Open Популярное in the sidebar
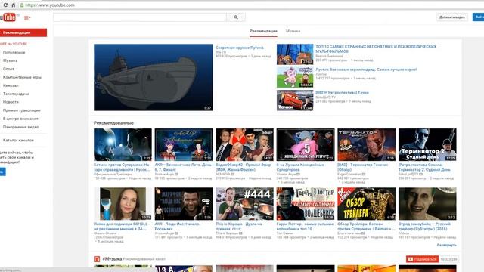Screen dimensions: 484x272 pyautogui.click(x=14, y=52)
